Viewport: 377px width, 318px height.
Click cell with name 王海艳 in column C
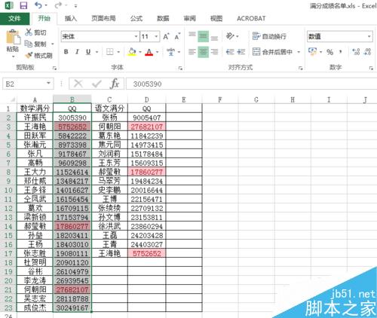click(x=109, y=253)
